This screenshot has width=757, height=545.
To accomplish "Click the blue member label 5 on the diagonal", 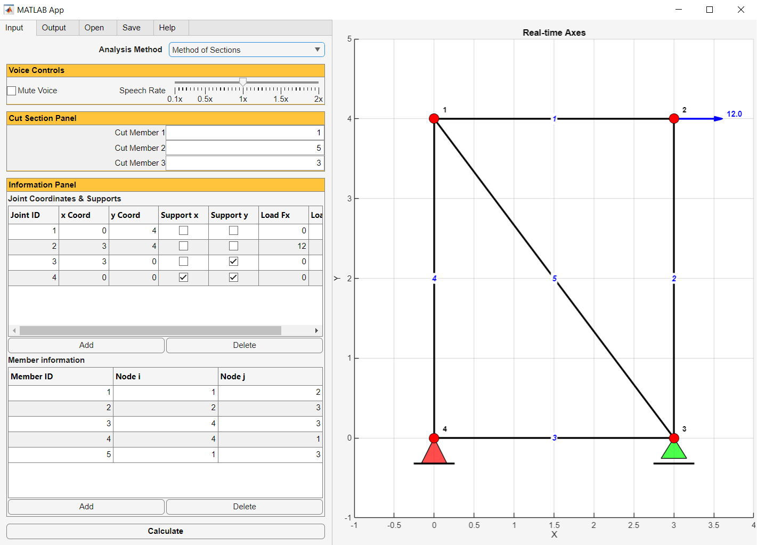I will 555,278.
